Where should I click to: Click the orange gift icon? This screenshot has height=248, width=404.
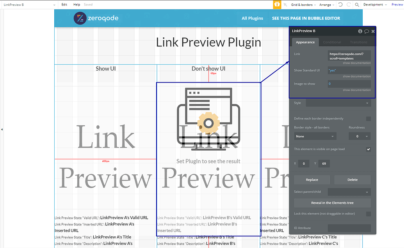(x=277, y=4)
